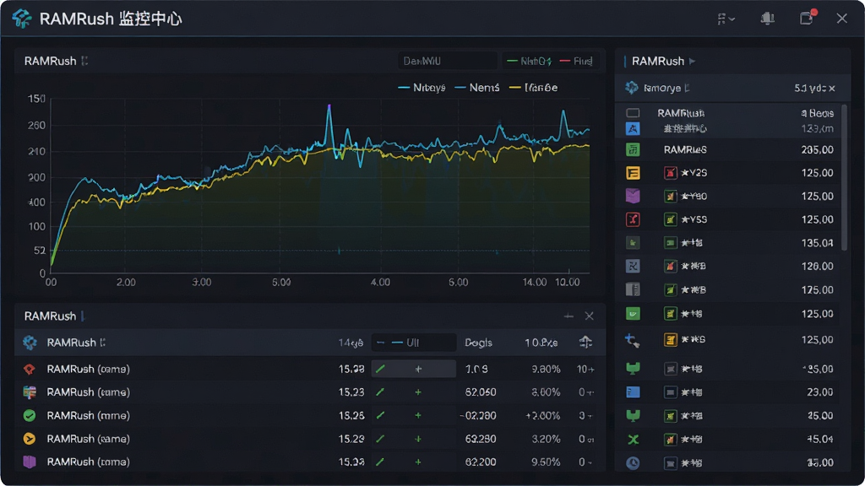This screenshot has height=486, width=865.
Task: Click the red icon of the 9.80% row
Action: pyautogui.click(x=30, y=370)
